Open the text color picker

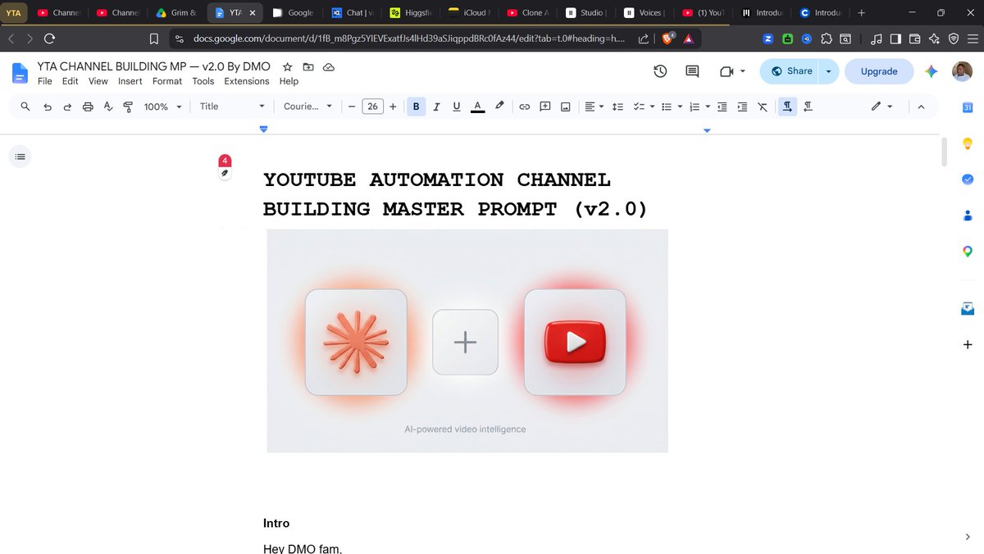pos(477,107)
